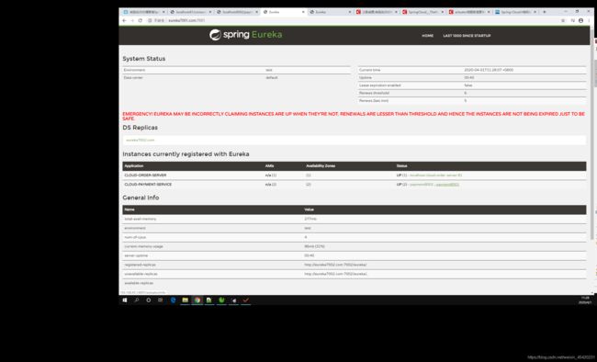The image size is (597, 362).
Task: Open HOME in Eureka navbar
Action: (x=428, y=36)
